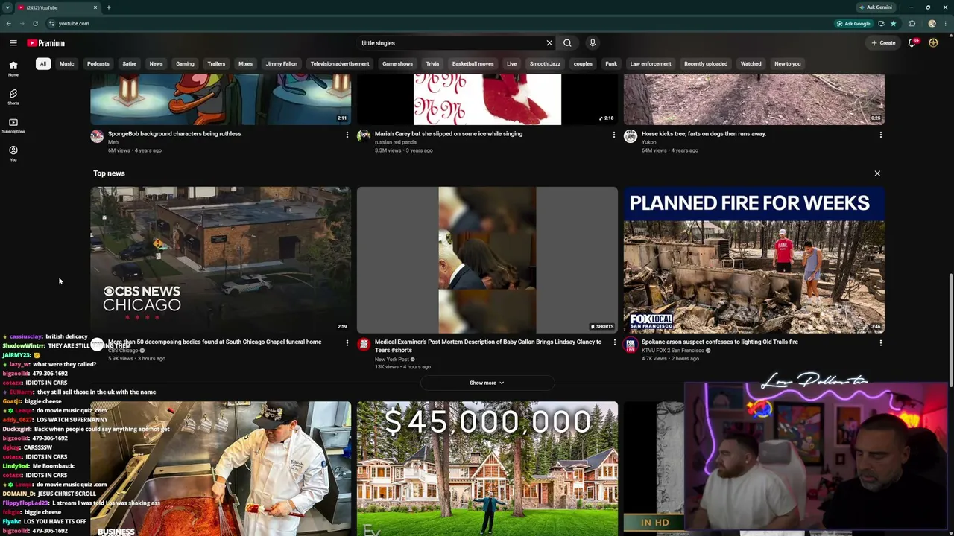
Task: Open Chrome extensions puzzle menu
Action: pos(912,23)
